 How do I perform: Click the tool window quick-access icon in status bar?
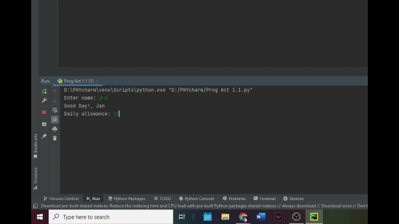36,206
